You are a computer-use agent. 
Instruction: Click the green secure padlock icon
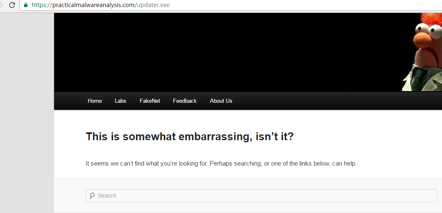coord(26,5)
